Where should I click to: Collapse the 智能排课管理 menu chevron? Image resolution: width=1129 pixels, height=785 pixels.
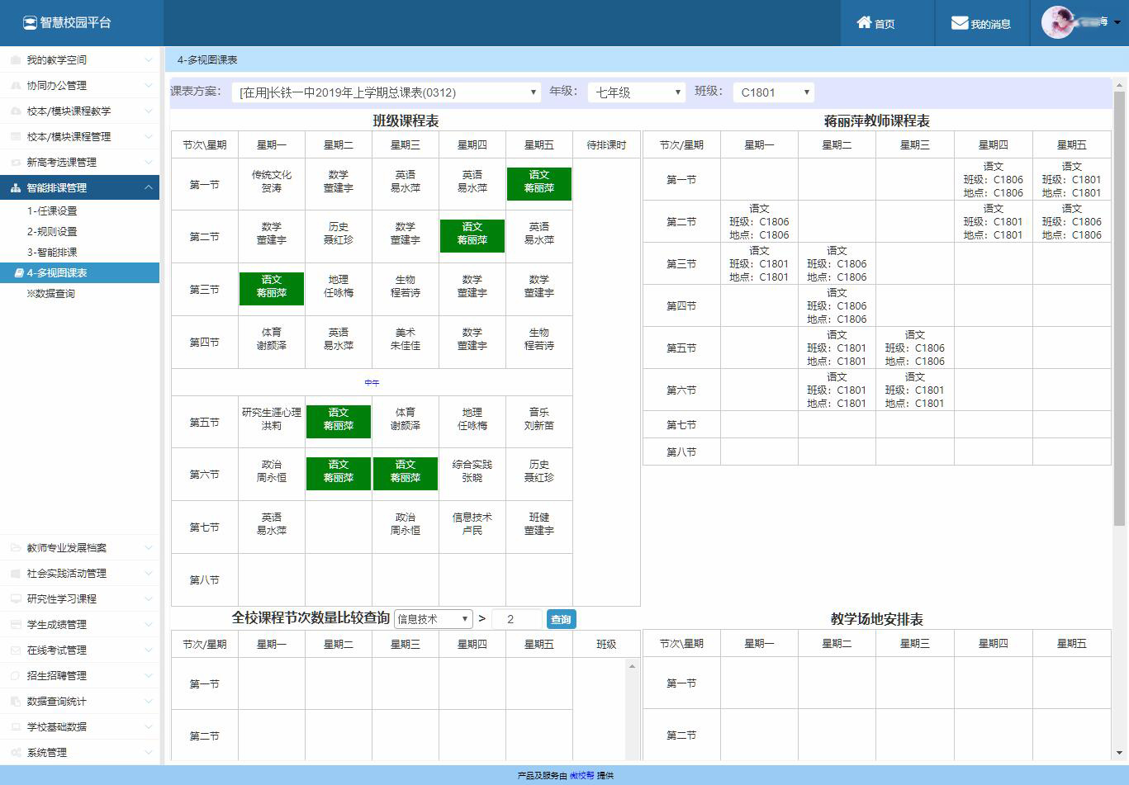coord(149,188)
